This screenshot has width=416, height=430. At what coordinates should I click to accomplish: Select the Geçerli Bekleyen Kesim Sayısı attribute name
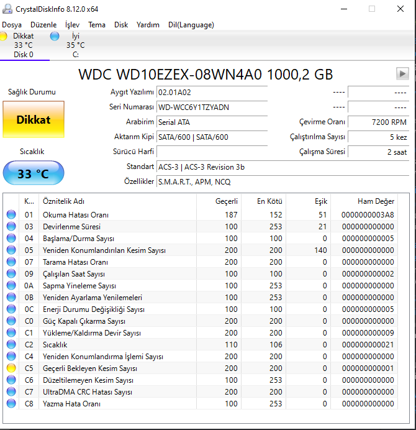click(90, 368)
